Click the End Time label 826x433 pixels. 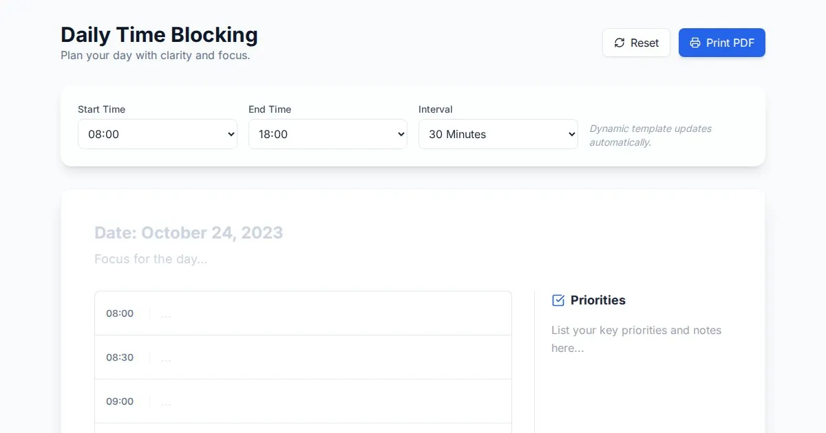(x=270, y=109)
